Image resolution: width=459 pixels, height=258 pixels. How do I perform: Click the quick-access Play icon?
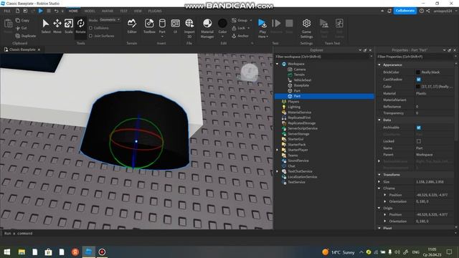40,11
